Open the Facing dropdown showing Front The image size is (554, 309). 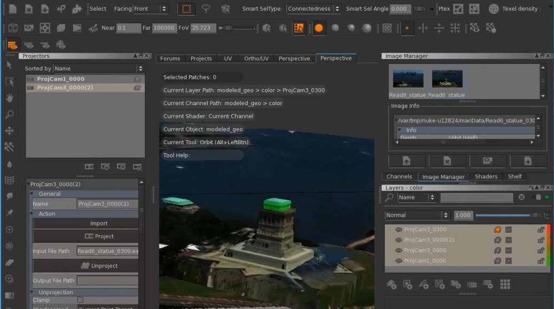[x=150, y=9]
